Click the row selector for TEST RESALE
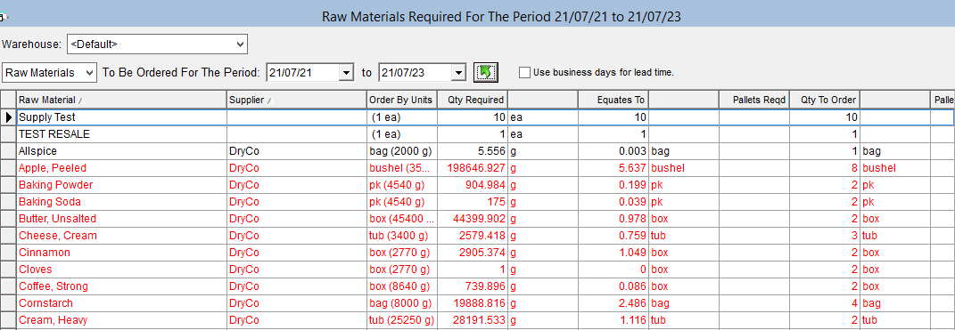 (x=9, y=134)
